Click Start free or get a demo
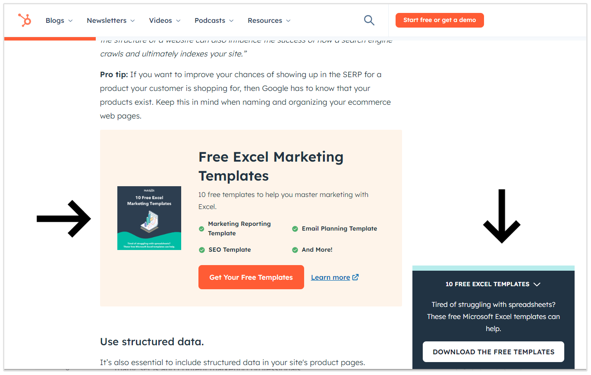 pos(440,20)
